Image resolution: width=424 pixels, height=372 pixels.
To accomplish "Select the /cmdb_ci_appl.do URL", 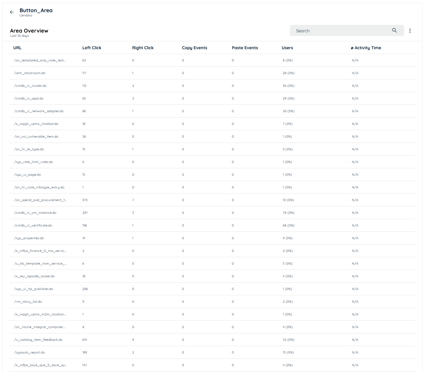I will click(x=29, y=98).
